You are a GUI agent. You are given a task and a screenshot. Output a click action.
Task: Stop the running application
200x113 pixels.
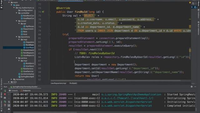pyautogui.click(x=5, y=94)
